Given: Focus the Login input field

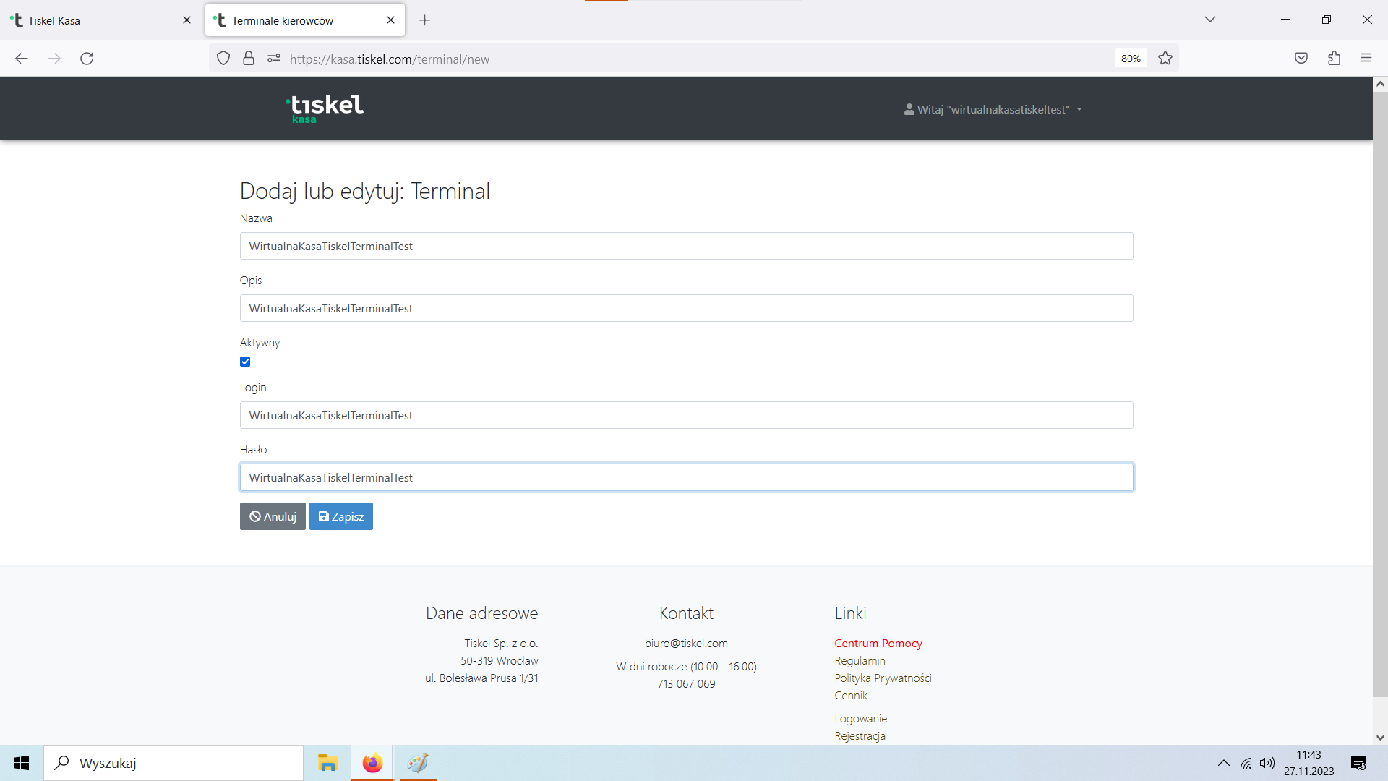Looking at the screenshot, I should pos(686,415).
